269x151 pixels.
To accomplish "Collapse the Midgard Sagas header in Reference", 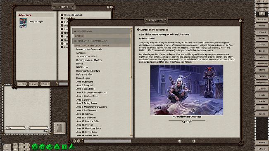I will pyautogui.click(x=101, y=31).
